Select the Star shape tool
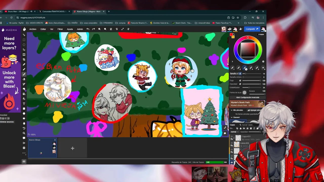Viewport: 324px width, 182px height. (24, 118)
